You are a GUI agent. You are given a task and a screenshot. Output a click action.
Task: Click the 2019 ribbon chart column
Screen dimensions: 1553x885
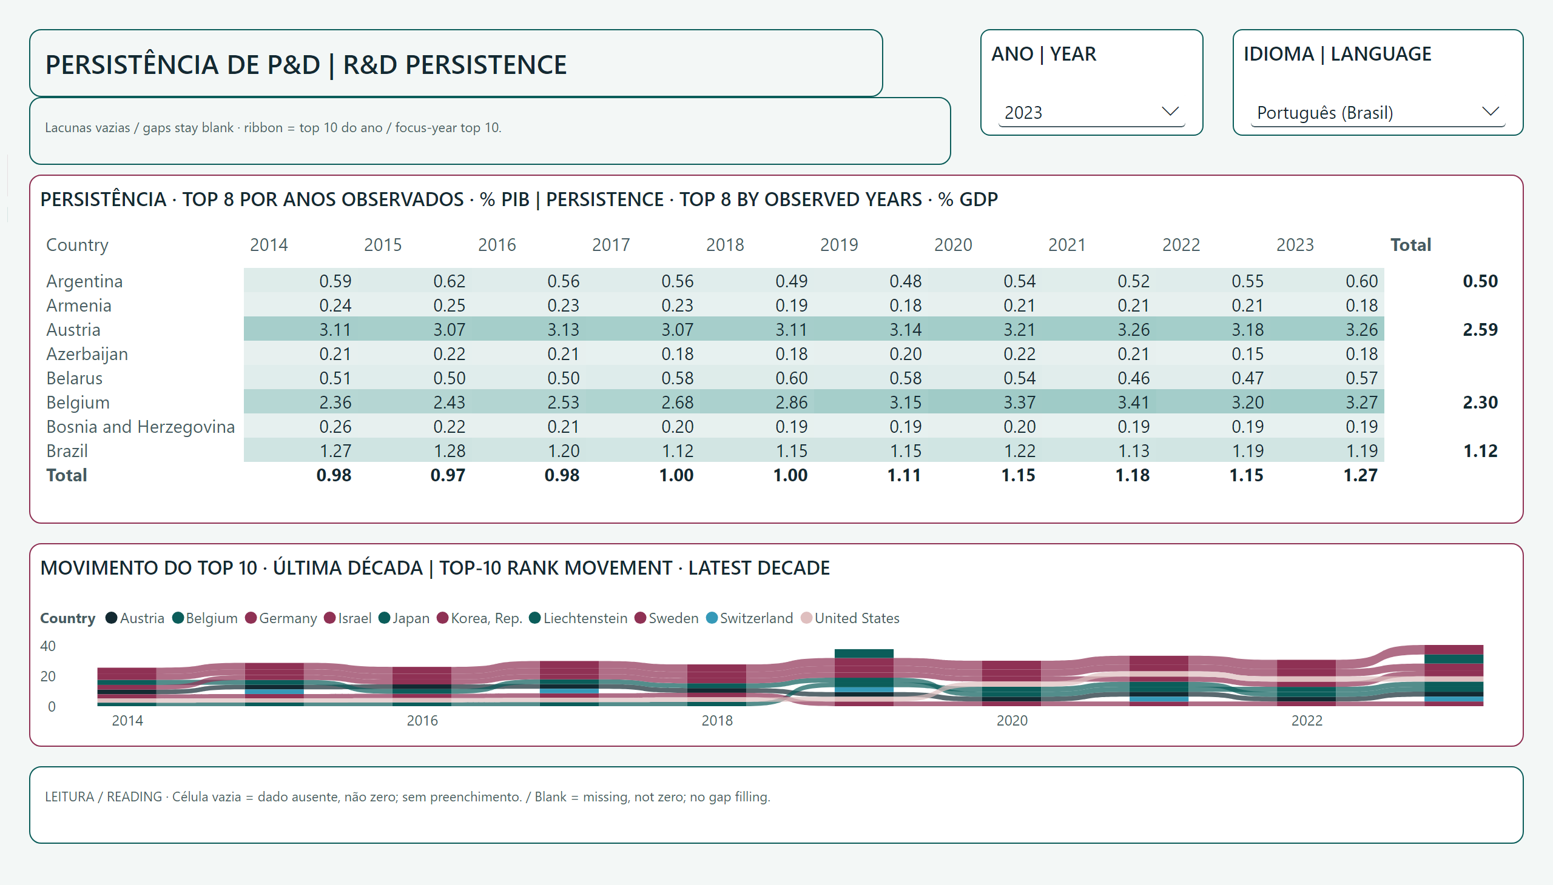[864, 678]
